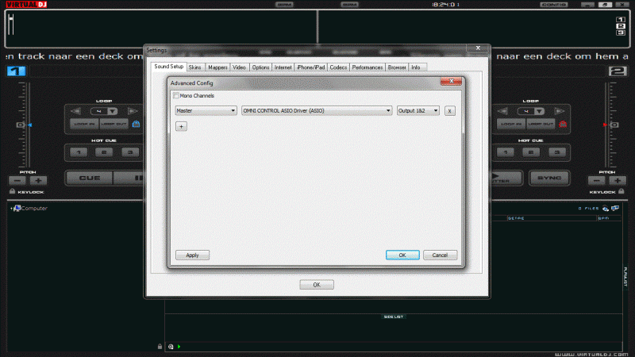
Task: Open the OMNI CONTROL ASIO Driver dropdown
Action: pos(317,110)
